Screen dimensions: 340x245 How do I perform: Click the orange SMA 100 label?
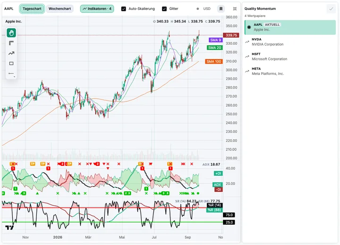[214, 61]
